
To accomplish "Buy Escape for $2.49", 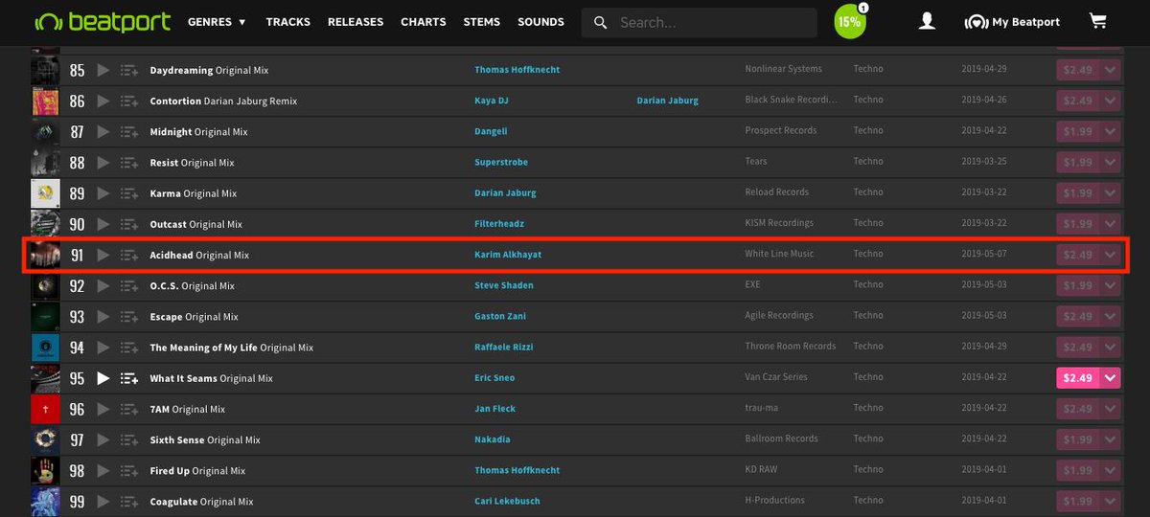I will (1078, 316).
